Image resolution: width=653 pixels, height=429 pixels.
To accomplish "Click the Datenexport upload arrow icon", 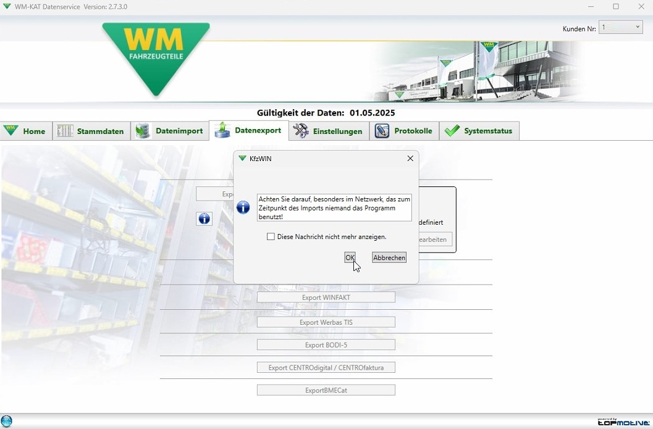I will pos(222,130).
